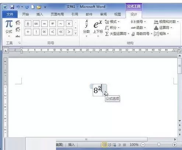Click the large pi 公式 button

click(9, 26)
